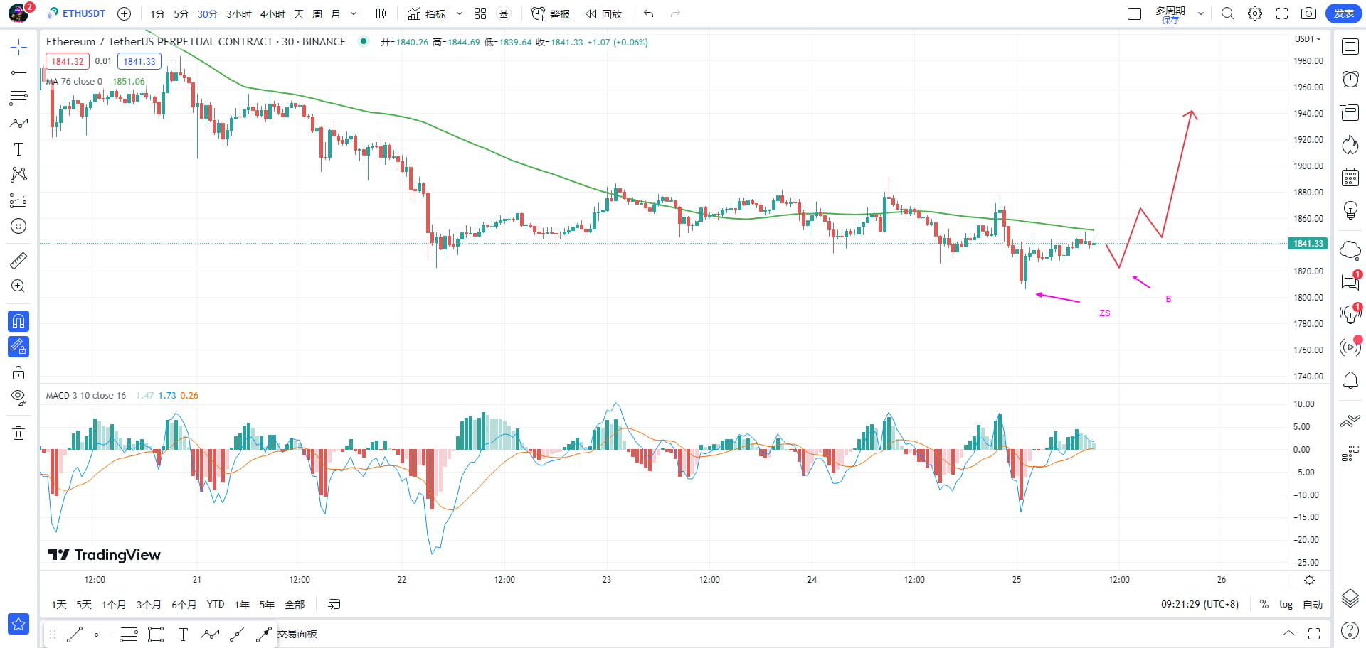Open quick search magnifier icon
The width and height of the screenshot is (1366, 648).
pos(1228,13)
